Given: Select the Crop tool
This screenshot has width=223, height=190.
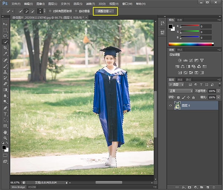Looking at the screenshot, I should coord(6,48).
